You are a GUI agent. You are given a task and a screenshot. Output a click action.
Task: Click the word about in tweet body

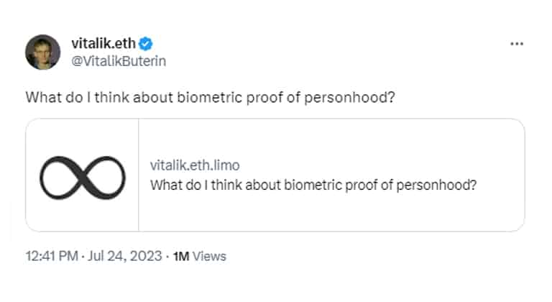click(x=153, y=98)
